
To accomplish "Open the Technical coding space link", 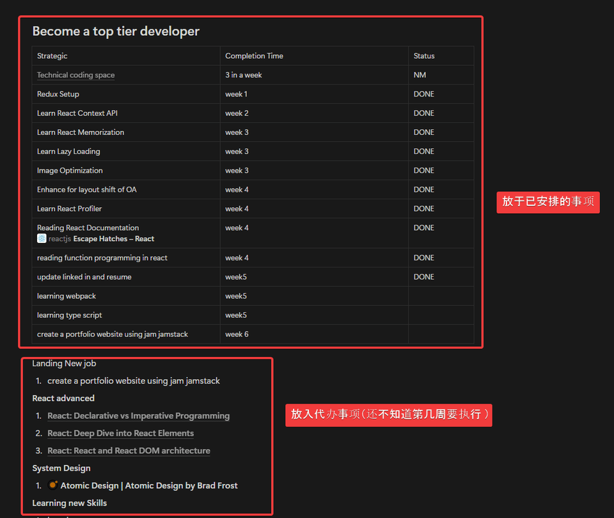I will pos(75,75).
